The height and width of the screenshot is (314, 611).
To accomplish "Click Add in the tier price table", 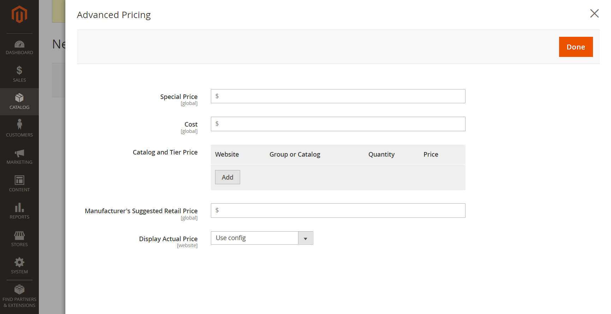I will coord(227,177).
